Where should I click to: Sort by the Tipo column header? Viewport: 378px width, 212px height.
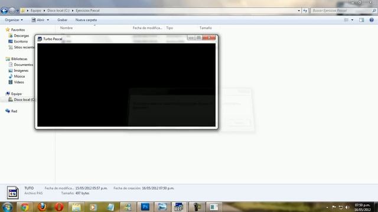click(170, 28)
